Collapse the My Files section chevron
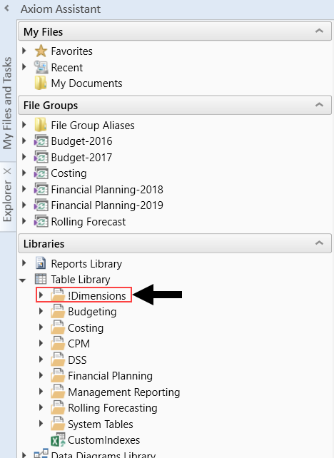This screenshot has height=458, width=334. (320, 31)
